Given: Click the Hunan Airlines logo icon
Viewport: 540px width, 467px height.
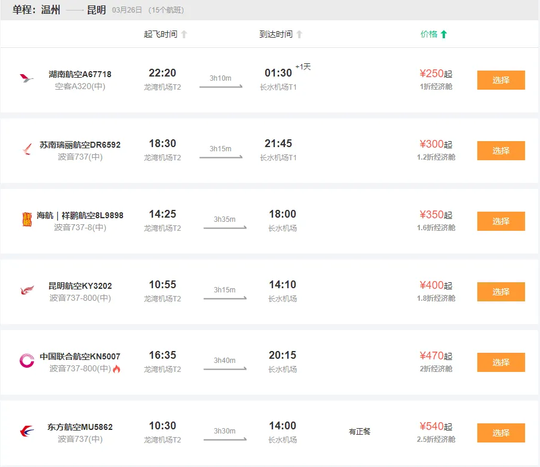Looking at the screenshot, I should click(x=27, y=79).
